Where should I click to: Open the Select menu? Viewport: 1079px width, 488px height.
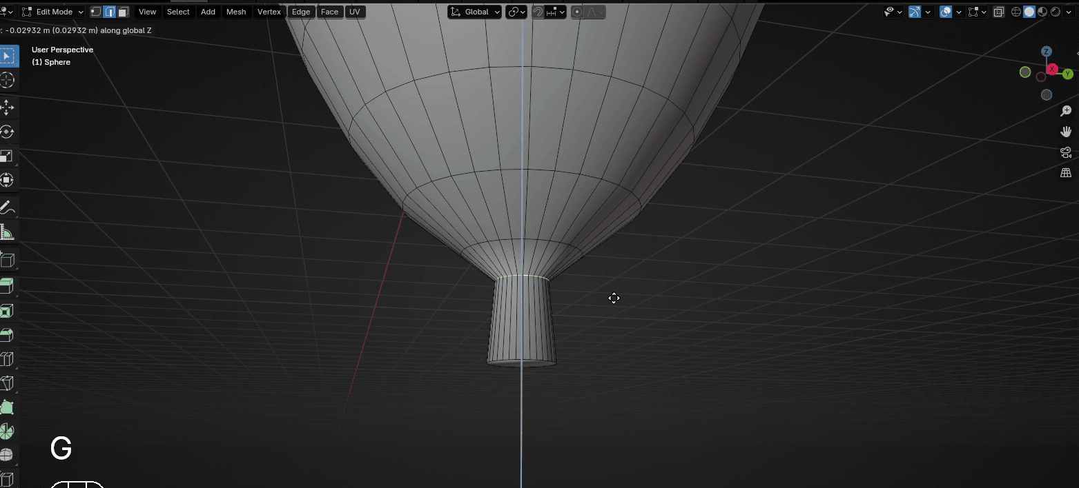click(178, 12)
